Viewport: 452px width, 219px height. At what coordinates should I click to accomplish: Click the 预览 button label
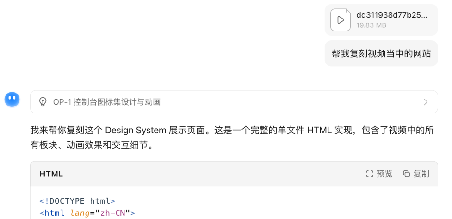[x=384, y=174]
